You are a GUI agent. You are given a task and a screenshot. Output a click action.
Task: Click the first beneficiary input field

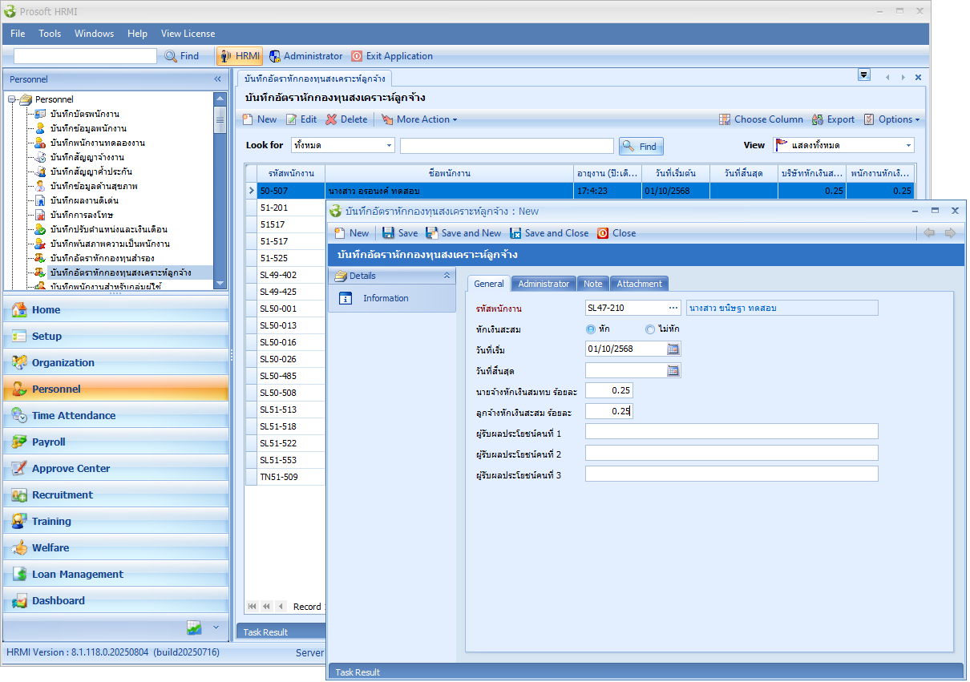point(731,432)
